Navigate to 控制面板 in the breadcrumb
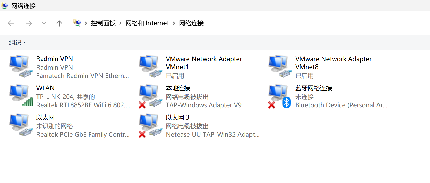The width and height of the screenshot is (430, 183). (103, 23)
